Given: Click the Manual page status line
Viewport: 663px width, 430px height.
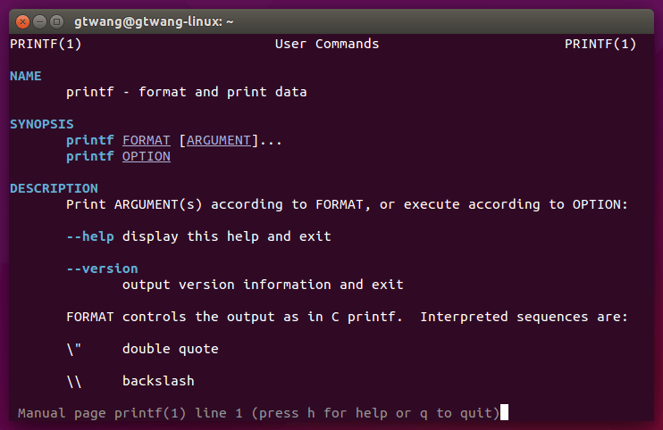Looking at the screenshot, I should (x=258, y=413).
